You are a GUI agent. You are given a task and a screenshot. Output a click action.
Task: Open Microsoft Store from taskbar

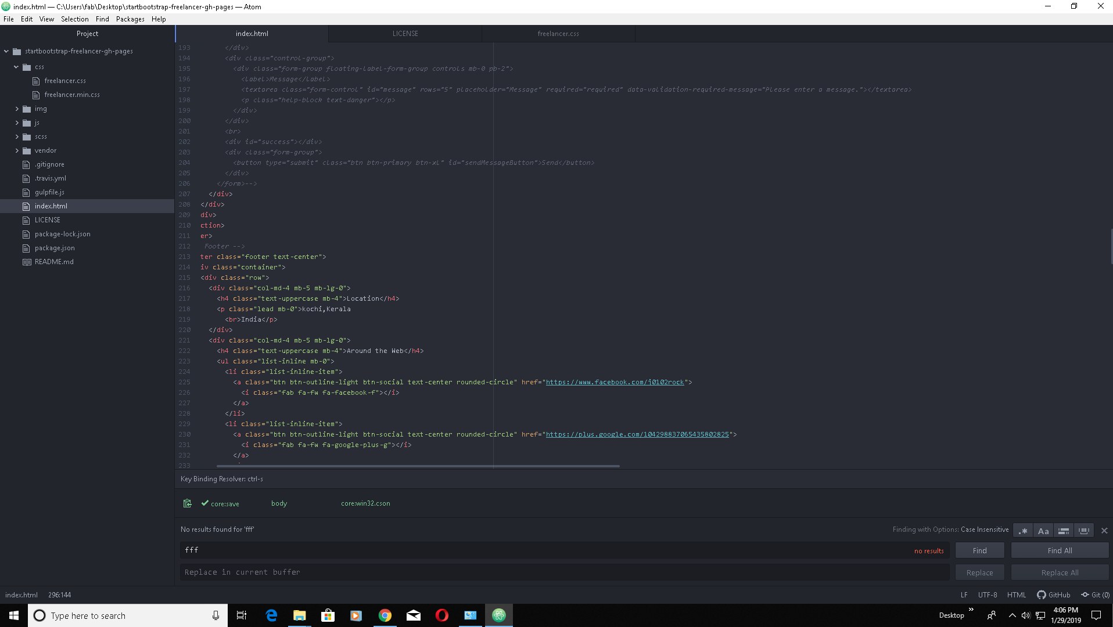click(328, 615)
